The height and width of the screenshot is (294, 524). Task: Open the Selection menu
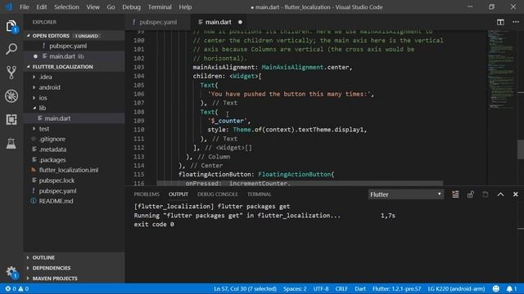[66, 7]
